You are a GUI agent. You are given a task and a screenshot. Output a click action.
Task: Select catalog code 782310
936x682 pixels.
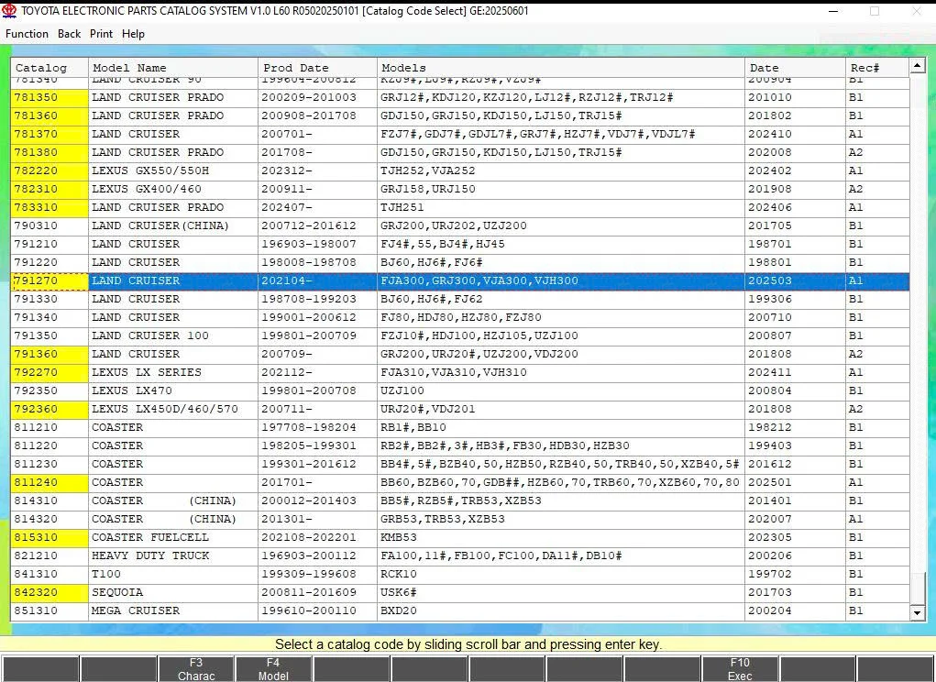coord(50,189)
